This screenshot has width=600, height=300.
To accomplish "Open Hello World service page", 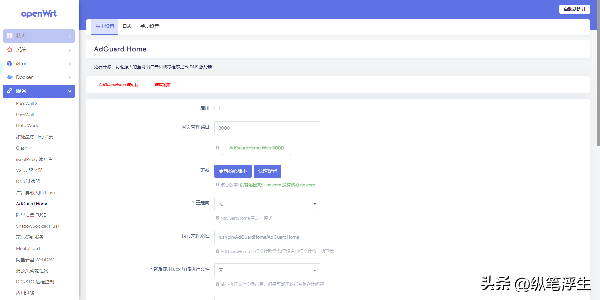I will (x=28, y=125).
